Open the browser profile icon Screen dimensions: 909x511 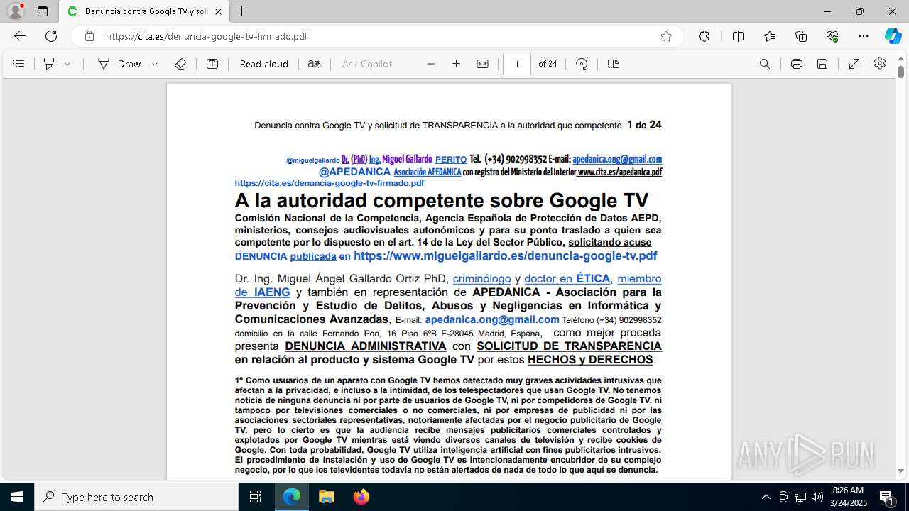[16, 11]
